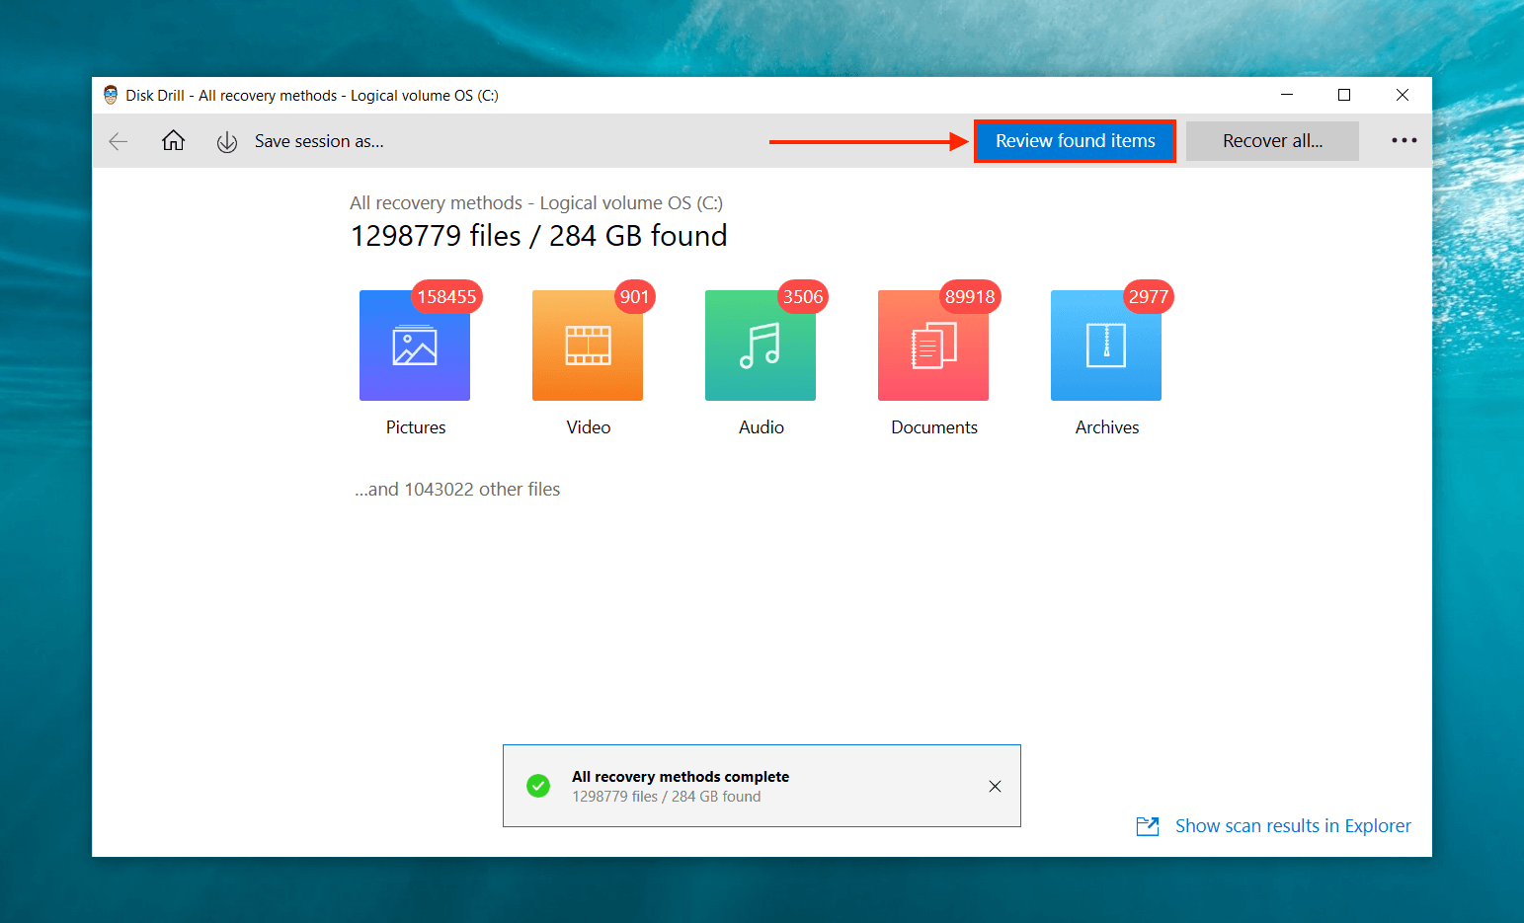Click 'All recovery methods complete' message
This screenshot has height=923, width=1524.
coord(681,777)
